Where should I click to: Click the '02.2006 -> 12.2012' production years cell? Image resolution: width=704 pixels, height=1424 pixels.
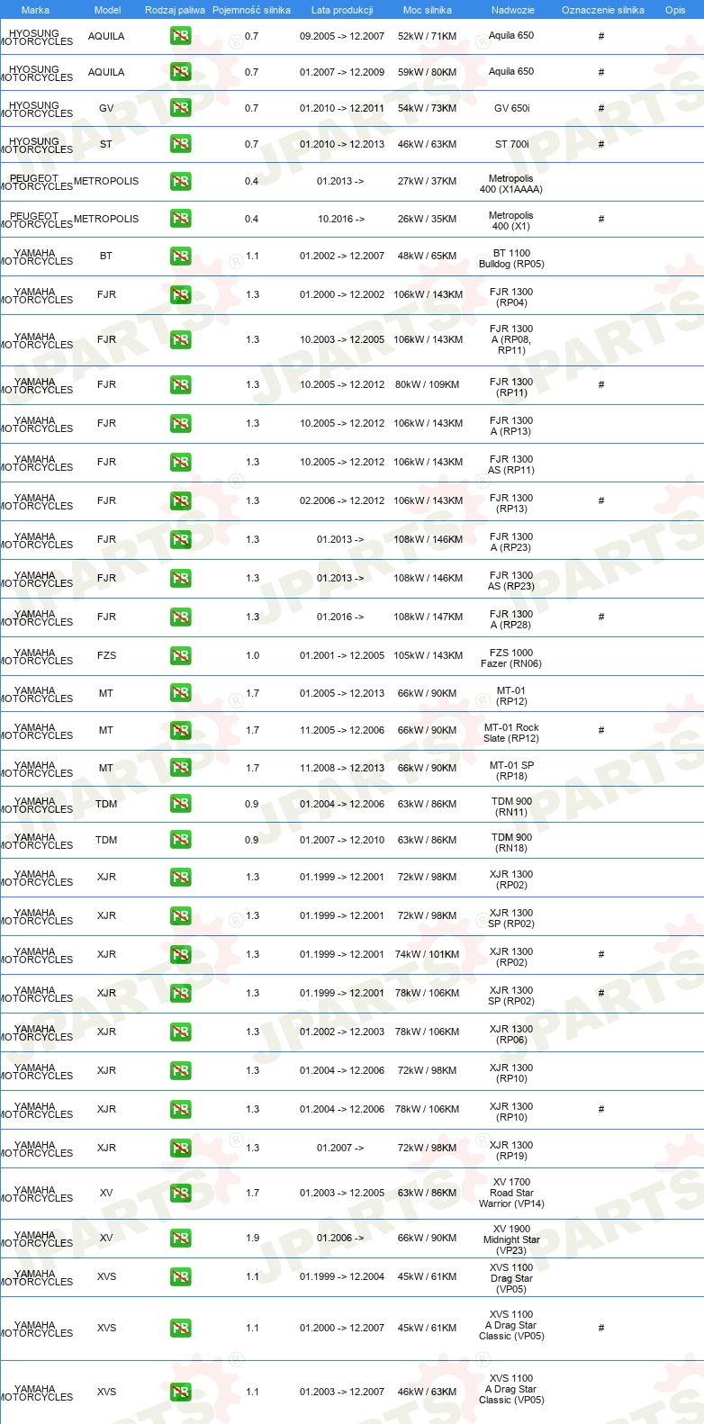pos(342,500)
